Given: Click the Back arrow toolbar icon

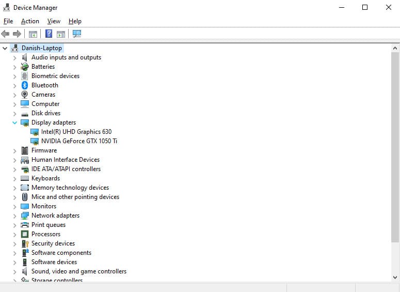Looking at the screenshot, I should click(x=5, y=34).
